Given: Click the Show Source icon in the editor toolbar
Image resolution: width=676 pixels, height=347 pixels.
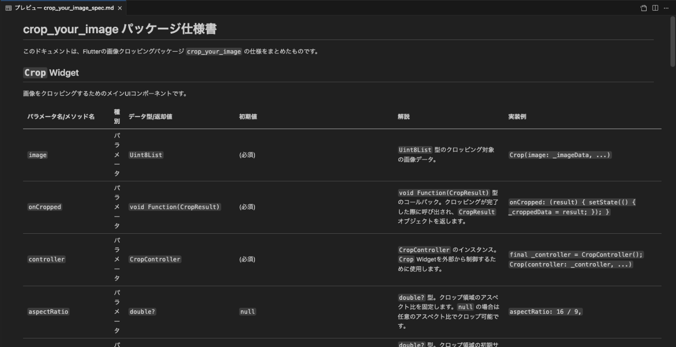Looking at the screenshot, I should (x=644, y=8).
